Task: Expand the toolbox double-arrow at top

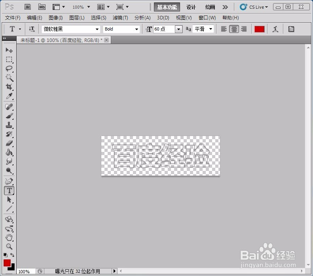Action: pos(4,38)
